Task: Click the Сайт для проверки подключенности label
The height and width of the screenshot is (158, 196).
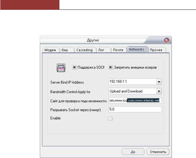Action: coord(78,101)
